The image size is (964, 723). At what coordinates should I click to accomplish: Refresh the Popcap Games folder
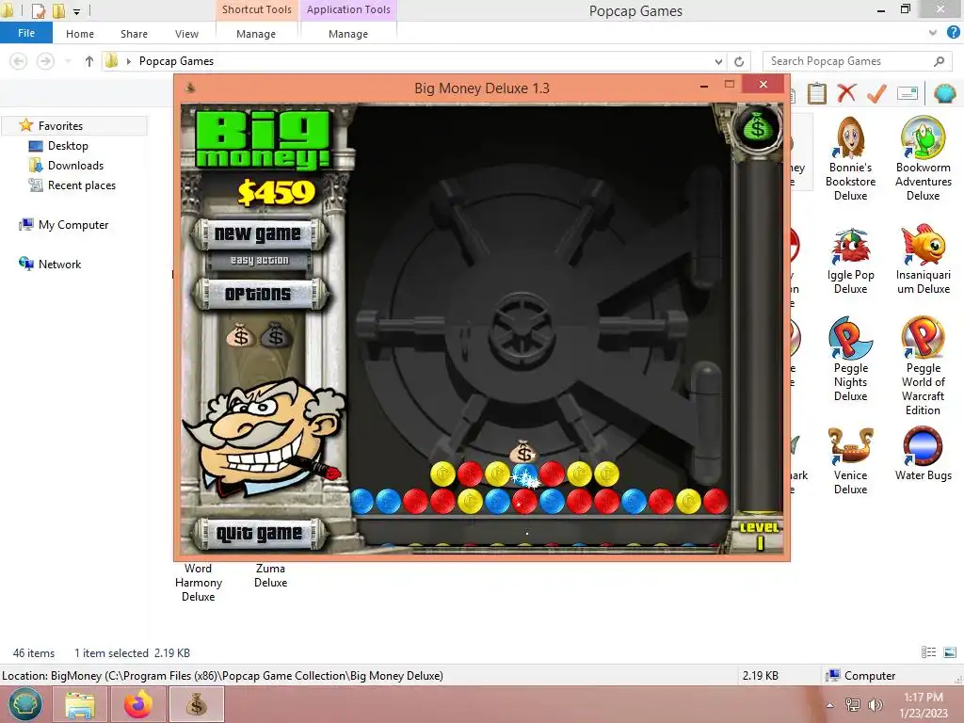pos(739,61)
